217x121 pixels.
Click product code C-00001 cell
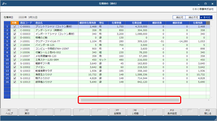[x=27, y=27]
